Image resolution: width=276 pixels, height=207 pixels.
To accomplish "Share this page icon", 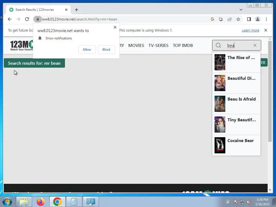I will [230, 19].
